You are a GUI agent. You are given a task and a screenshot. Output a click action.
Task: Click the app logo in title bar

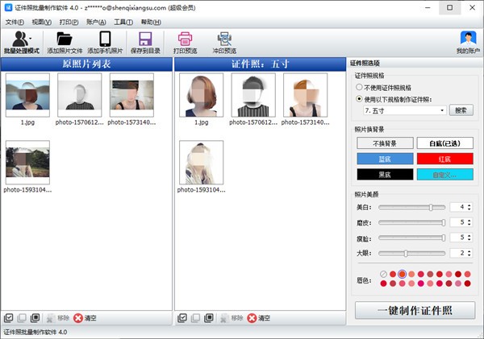click(8, 8)
